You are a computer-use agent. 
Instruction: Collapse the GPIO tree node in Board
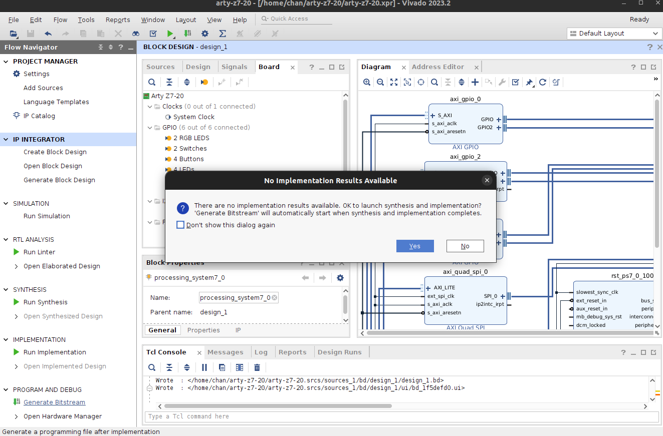150,128
